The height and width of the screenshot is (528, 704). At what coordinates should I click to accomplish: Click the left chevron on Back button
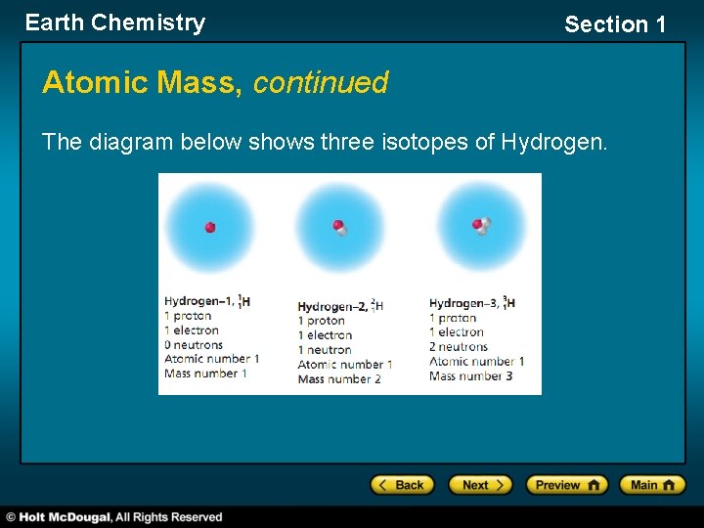click(x=382, y=485)
